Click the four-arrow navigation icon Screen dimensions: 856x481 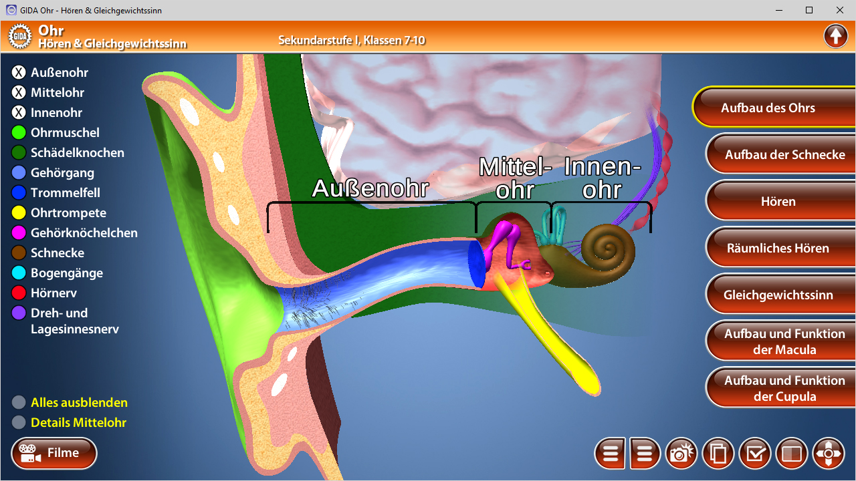click(x=829, y=454)
